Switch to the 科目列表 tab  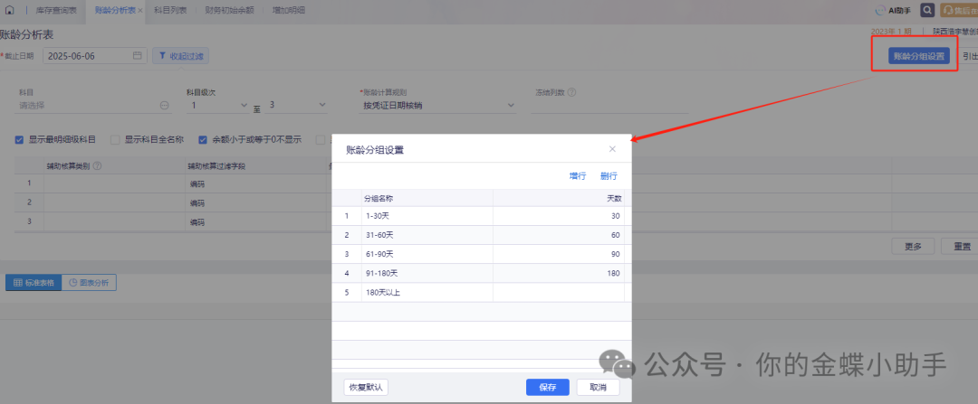(170, 10)
